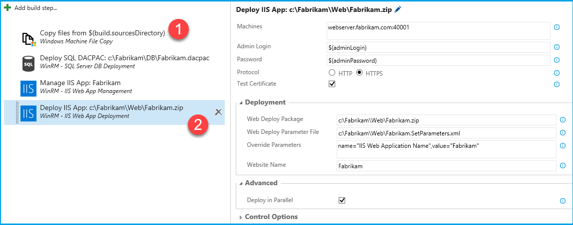Click the 'Deploy in Parallel' label

pos(270,200)
